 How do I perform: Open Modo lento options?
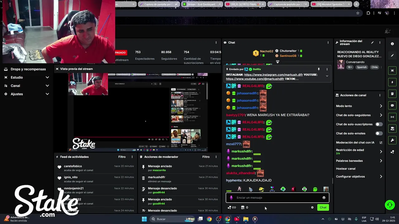[359, 106]
